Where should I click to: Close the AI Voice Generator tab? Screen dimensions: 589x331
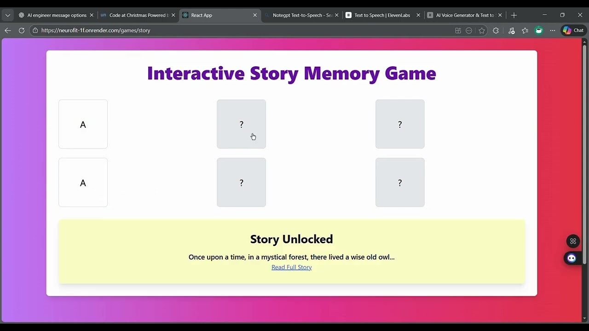tap(500, 15)
